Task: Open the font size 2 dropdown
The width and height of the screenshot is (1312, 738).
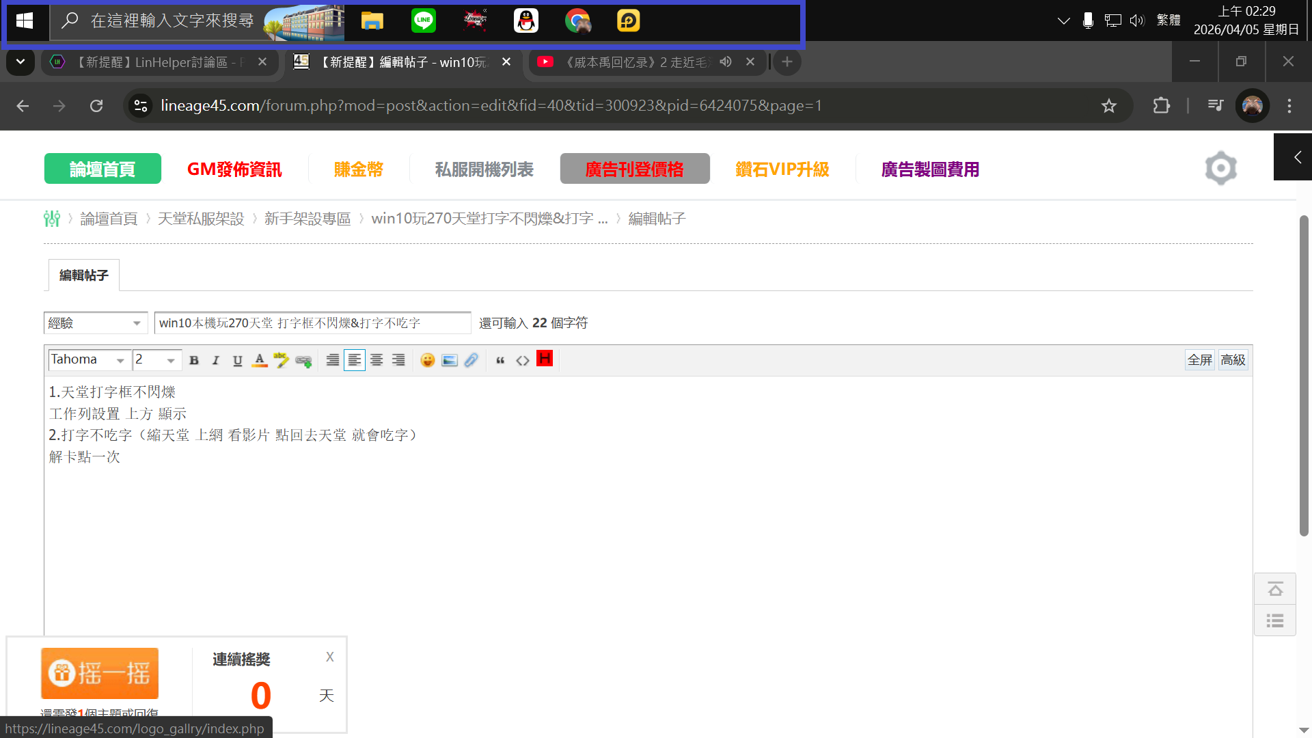Action: (156, 359)
